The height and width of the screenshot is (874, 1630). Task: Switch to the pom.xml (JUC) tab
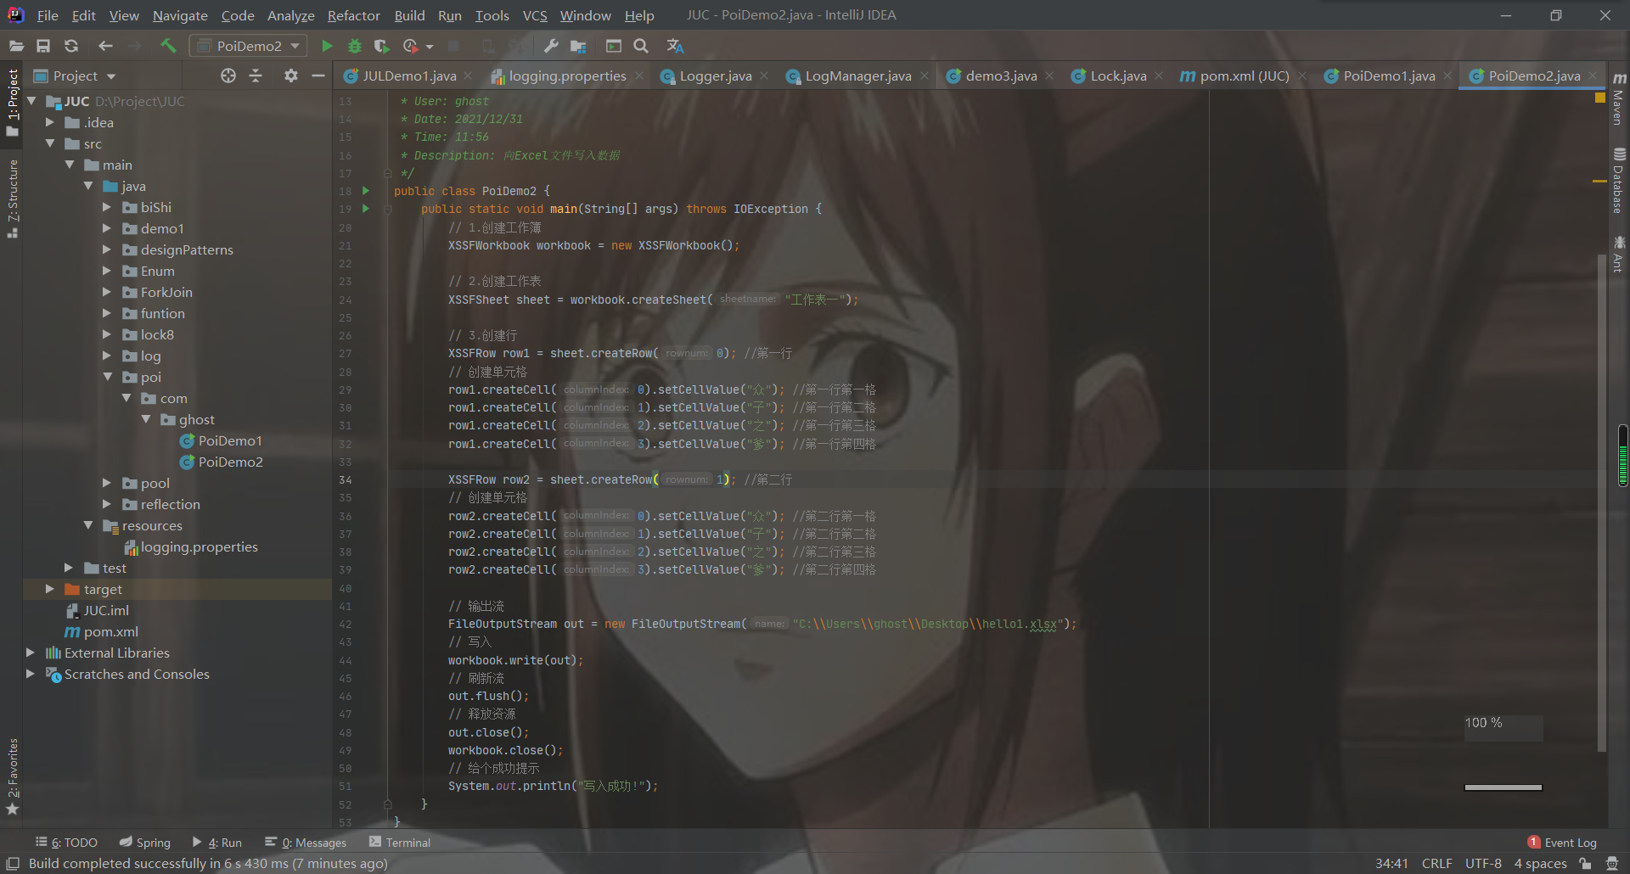pos(1245,76)
